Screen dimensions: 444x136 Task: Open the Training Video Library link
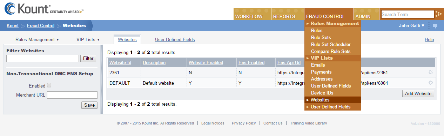309,123
